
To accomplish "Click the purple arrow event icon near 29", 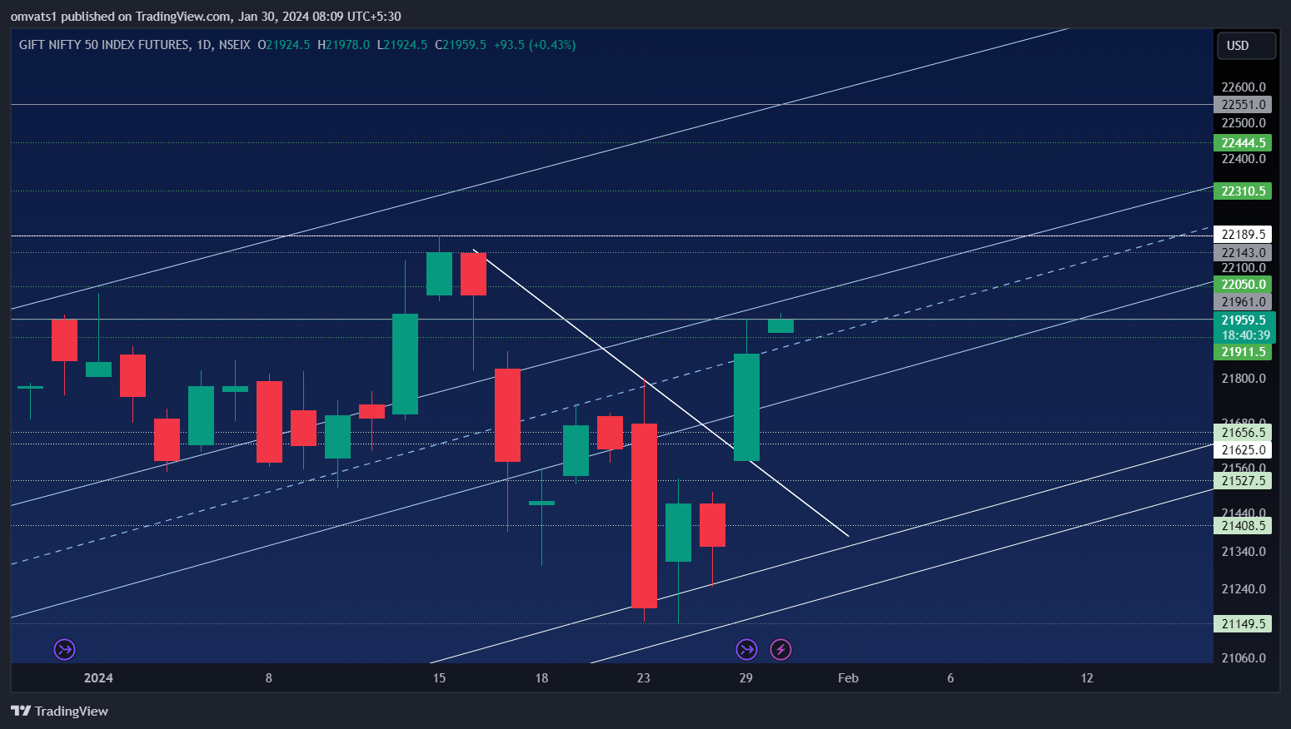I will pyautogui.click(x=746, y=649).
